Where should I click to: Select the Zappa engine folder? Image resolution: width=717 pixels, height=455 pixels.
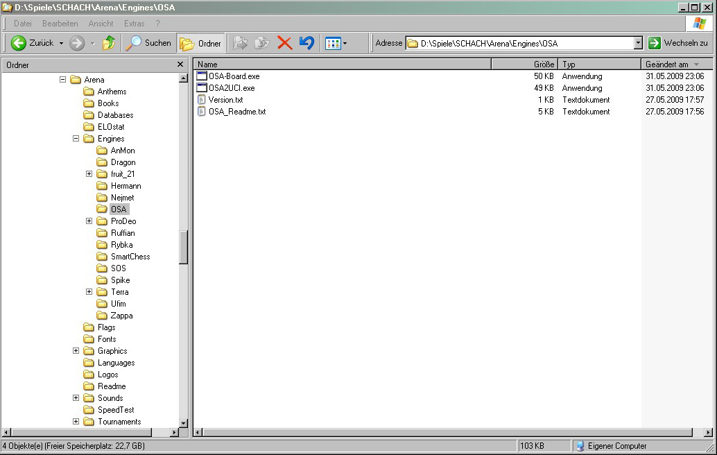click(x=121, y=316)
